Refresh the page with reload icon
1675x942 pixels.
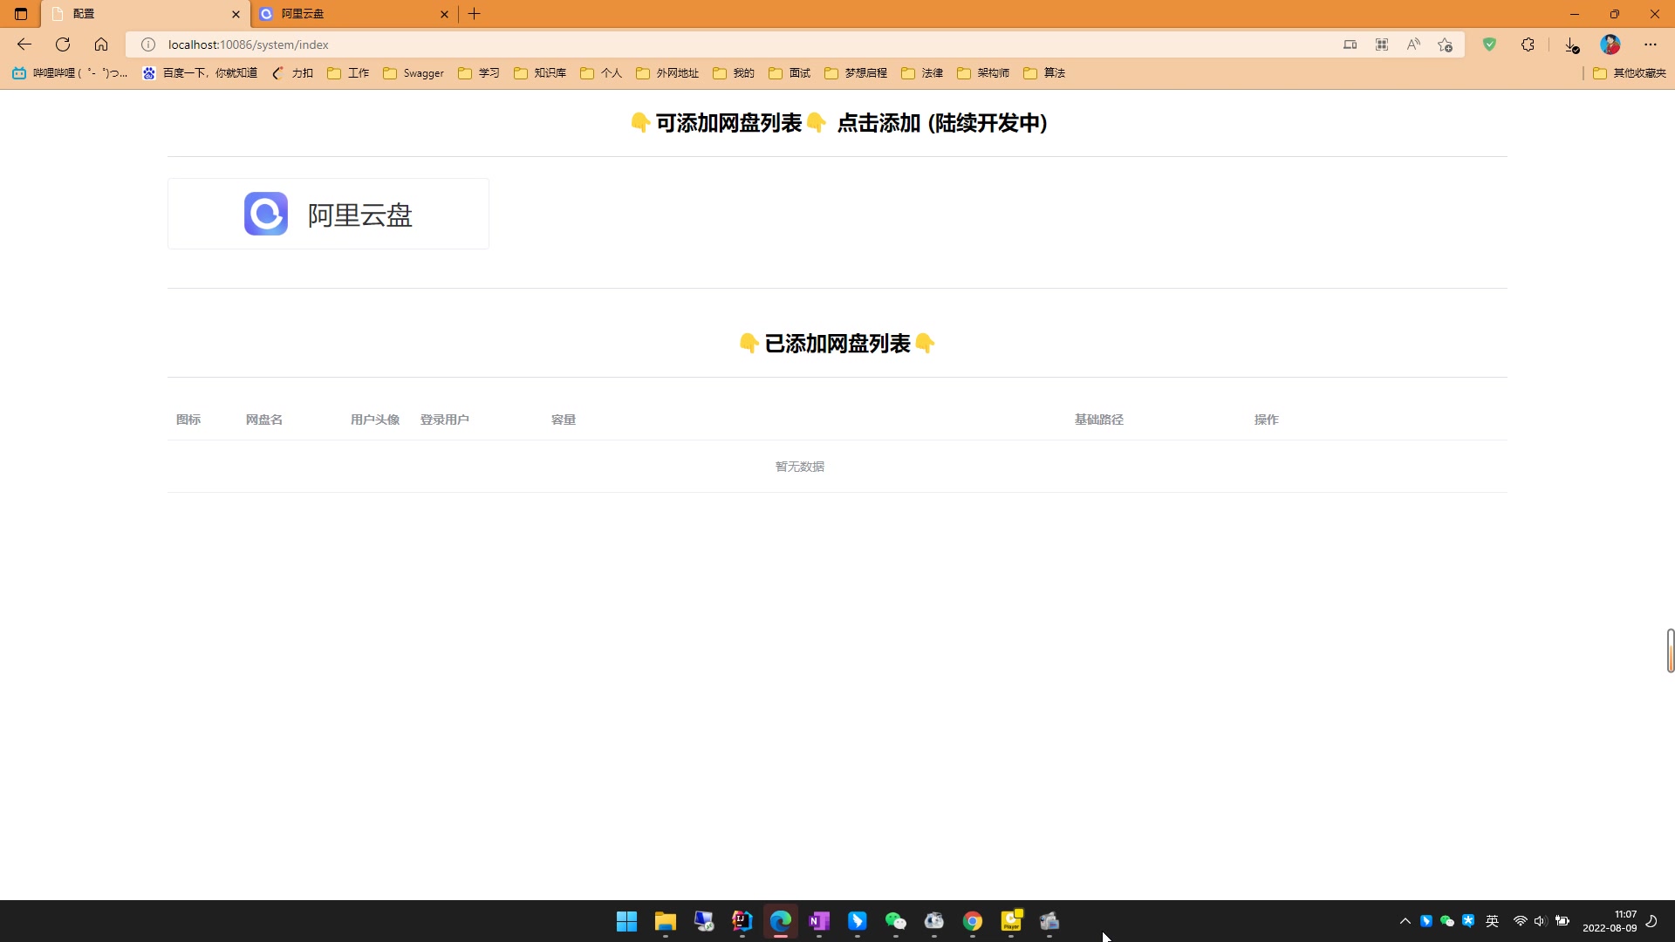[x=63, y=44]
